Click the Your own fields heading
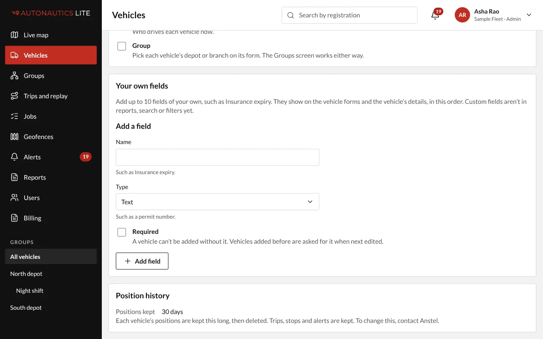The width and height of the screenshot is (543, 339). click(x=142, y=86)
